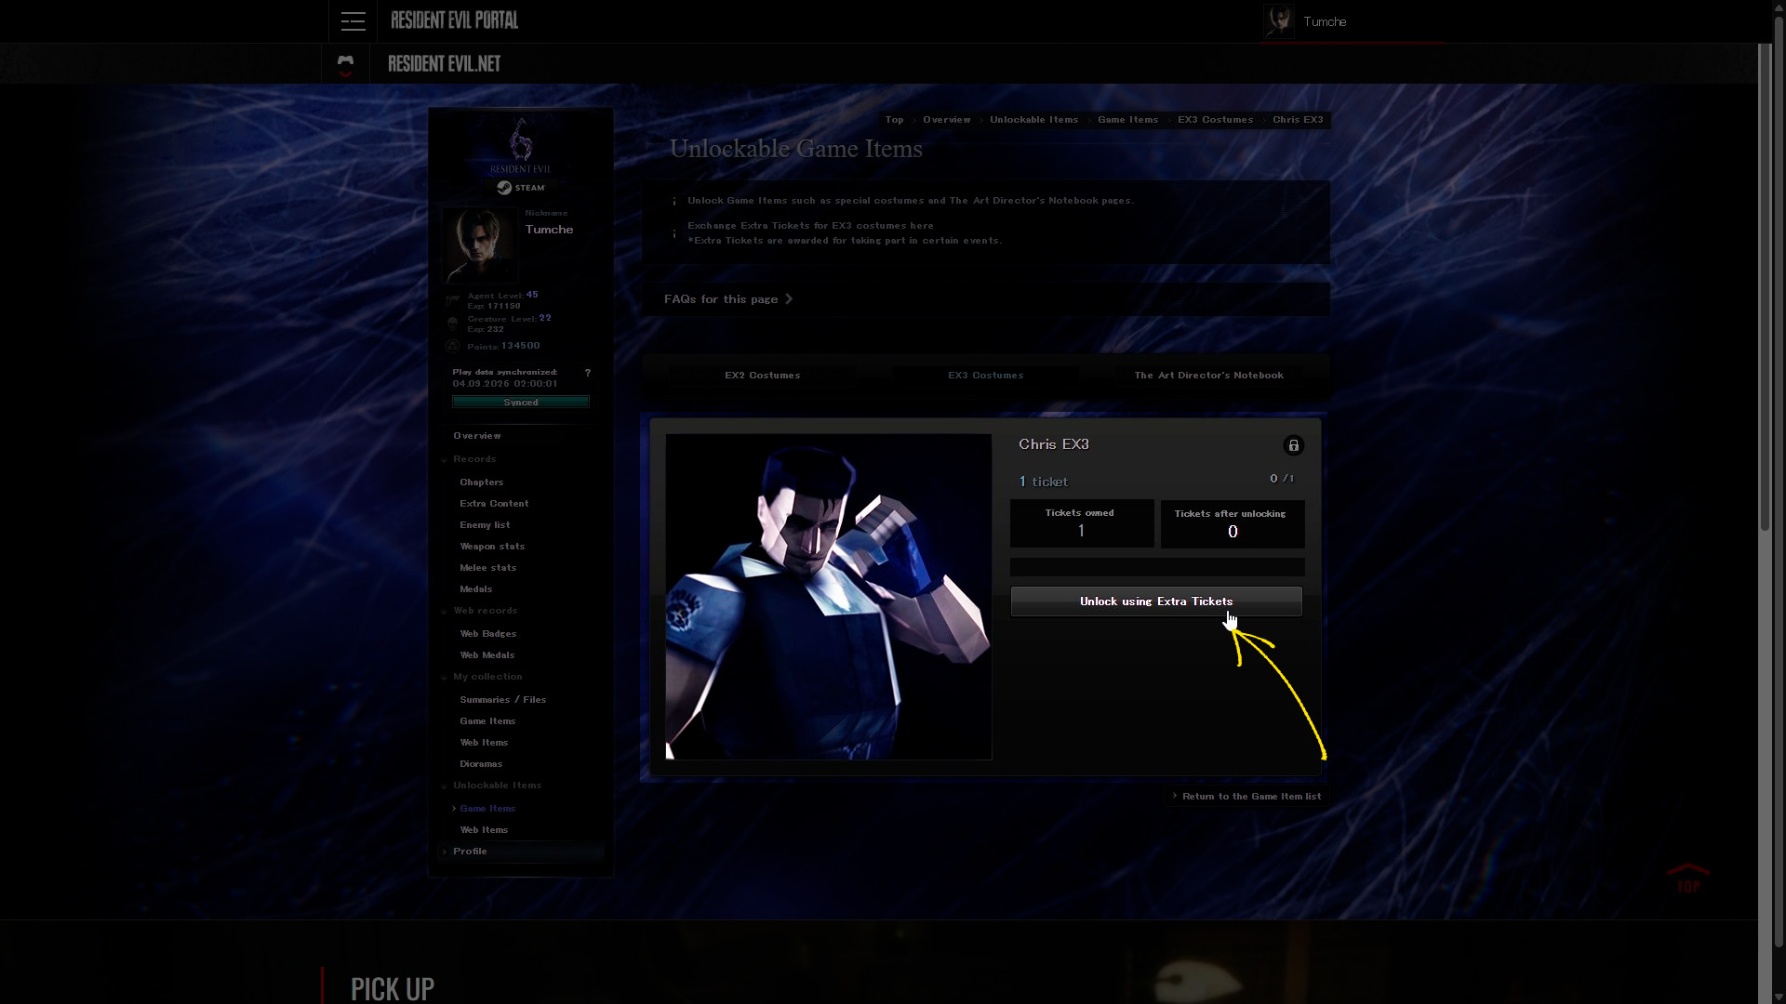Open Medals records
This screenshot has height=1004, width=1786.
click(x=476, y=589)
